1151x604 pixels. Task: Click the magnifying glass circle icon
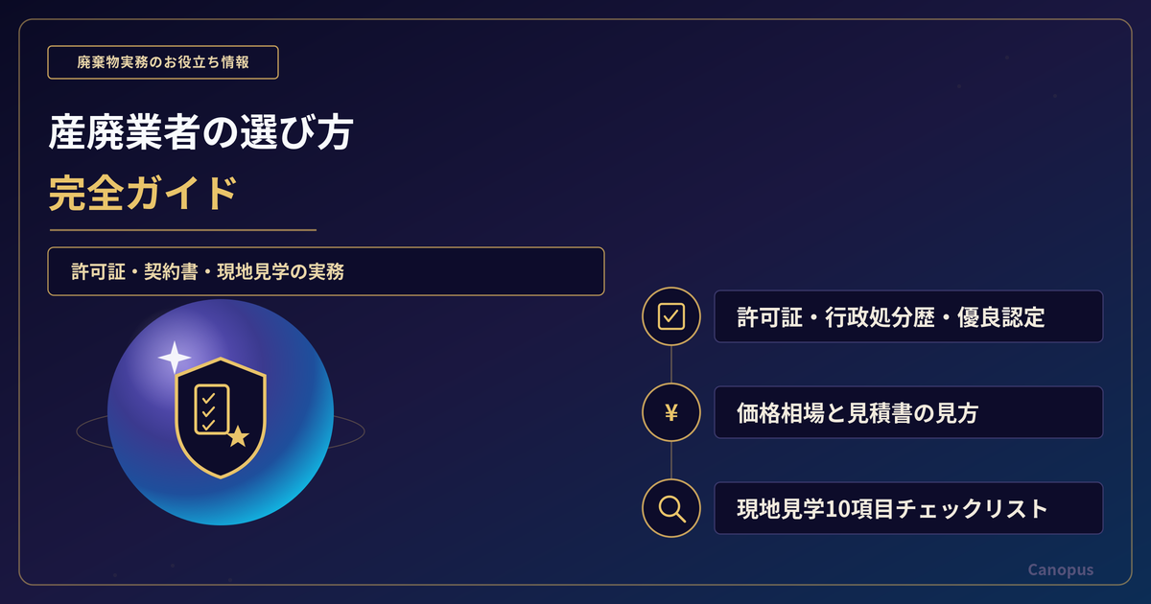tap(671, 508)
